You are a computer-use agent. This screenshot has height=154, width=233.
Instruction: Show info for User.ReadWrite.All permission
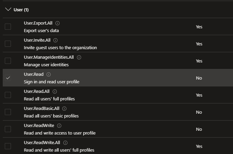65,143
